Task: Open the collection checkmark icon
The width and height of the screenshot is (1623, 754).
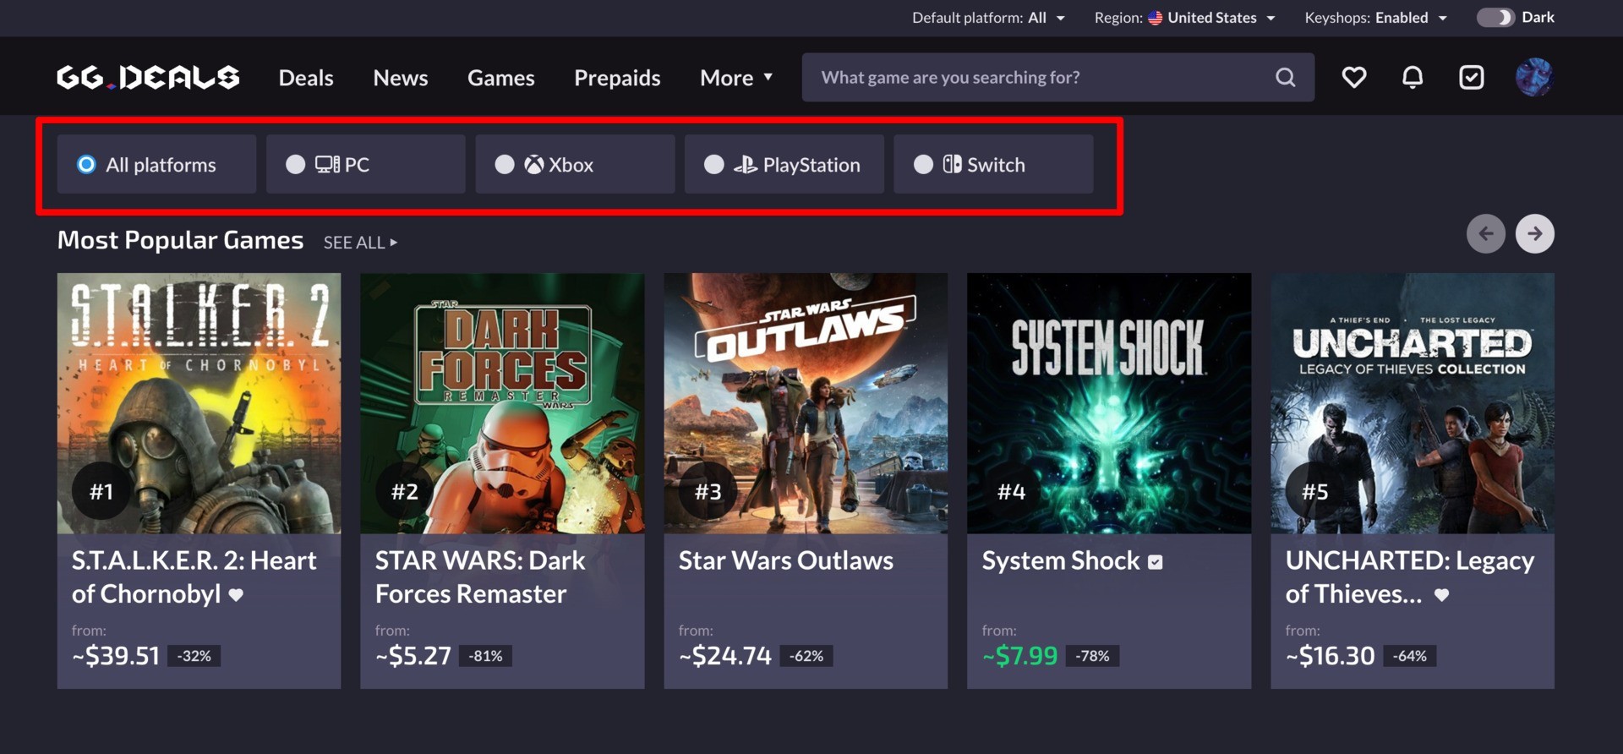Action: [x=1472, y=78]
